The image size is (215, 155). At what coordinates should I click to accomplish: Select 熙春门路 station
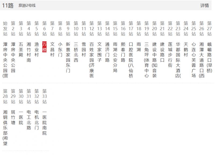point(123,52)
